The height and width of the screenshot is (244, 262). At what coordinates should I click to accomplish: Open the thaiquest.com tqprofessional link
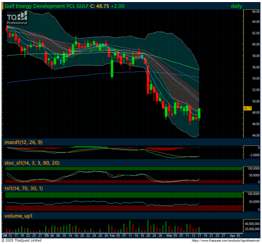pos(226,240)
